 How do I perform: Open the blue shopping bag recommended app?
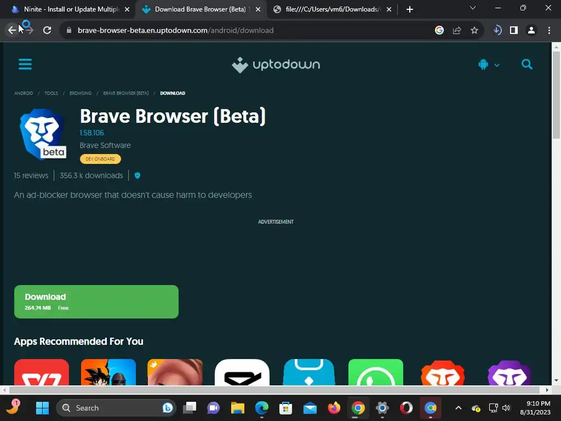pyautogui.click(x=309, y=372)
